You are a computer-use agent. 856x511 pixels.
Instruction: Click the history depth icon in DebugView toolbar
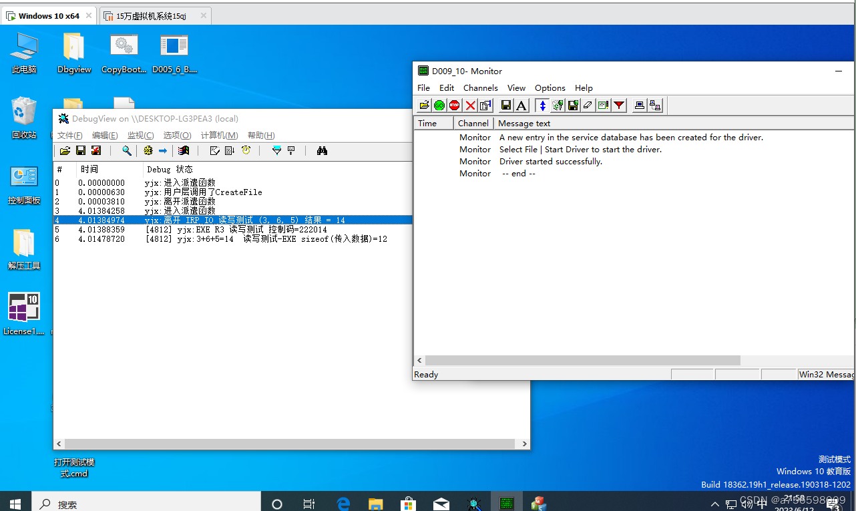pos(214,150)
